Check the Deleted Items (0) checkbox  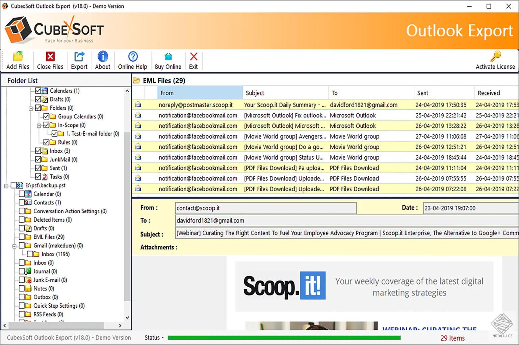[x=22, y=220]
